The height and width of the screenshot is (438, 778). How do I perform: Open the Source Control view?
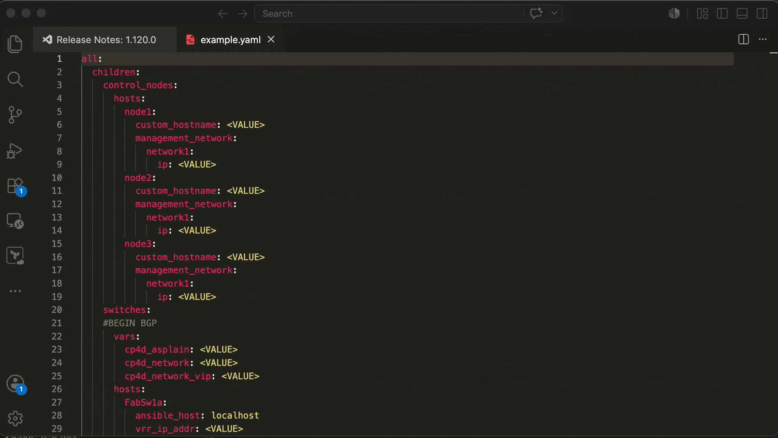(15, 114)
